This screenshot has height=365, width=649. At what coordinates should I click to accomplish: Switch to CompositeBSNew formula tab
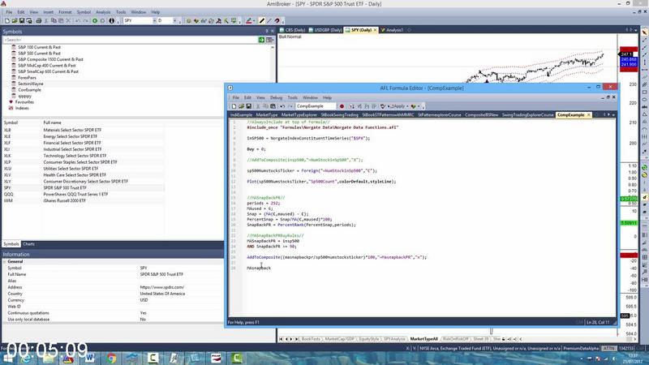(481, 114)
